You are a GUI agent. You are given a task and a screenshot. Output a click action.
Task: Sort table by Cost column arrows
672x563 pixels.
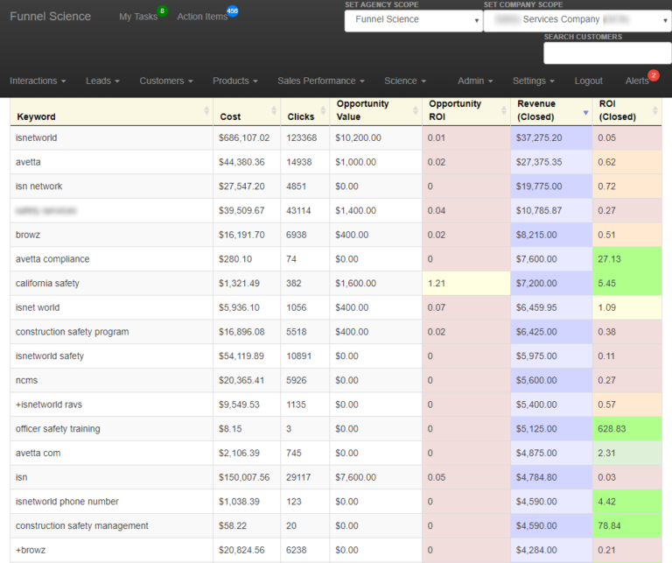(x=274, y=110)
